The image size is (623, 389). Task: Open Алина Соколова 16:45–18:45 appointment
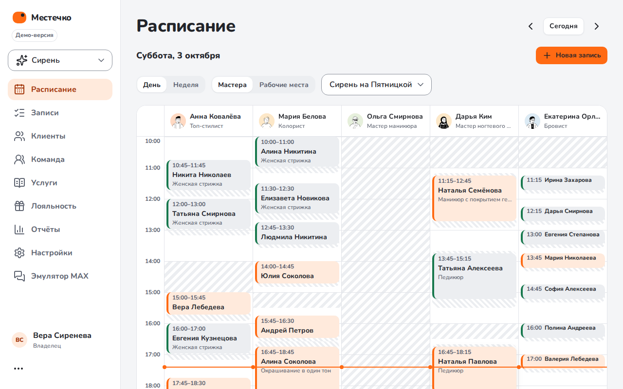tap(297, 368)
